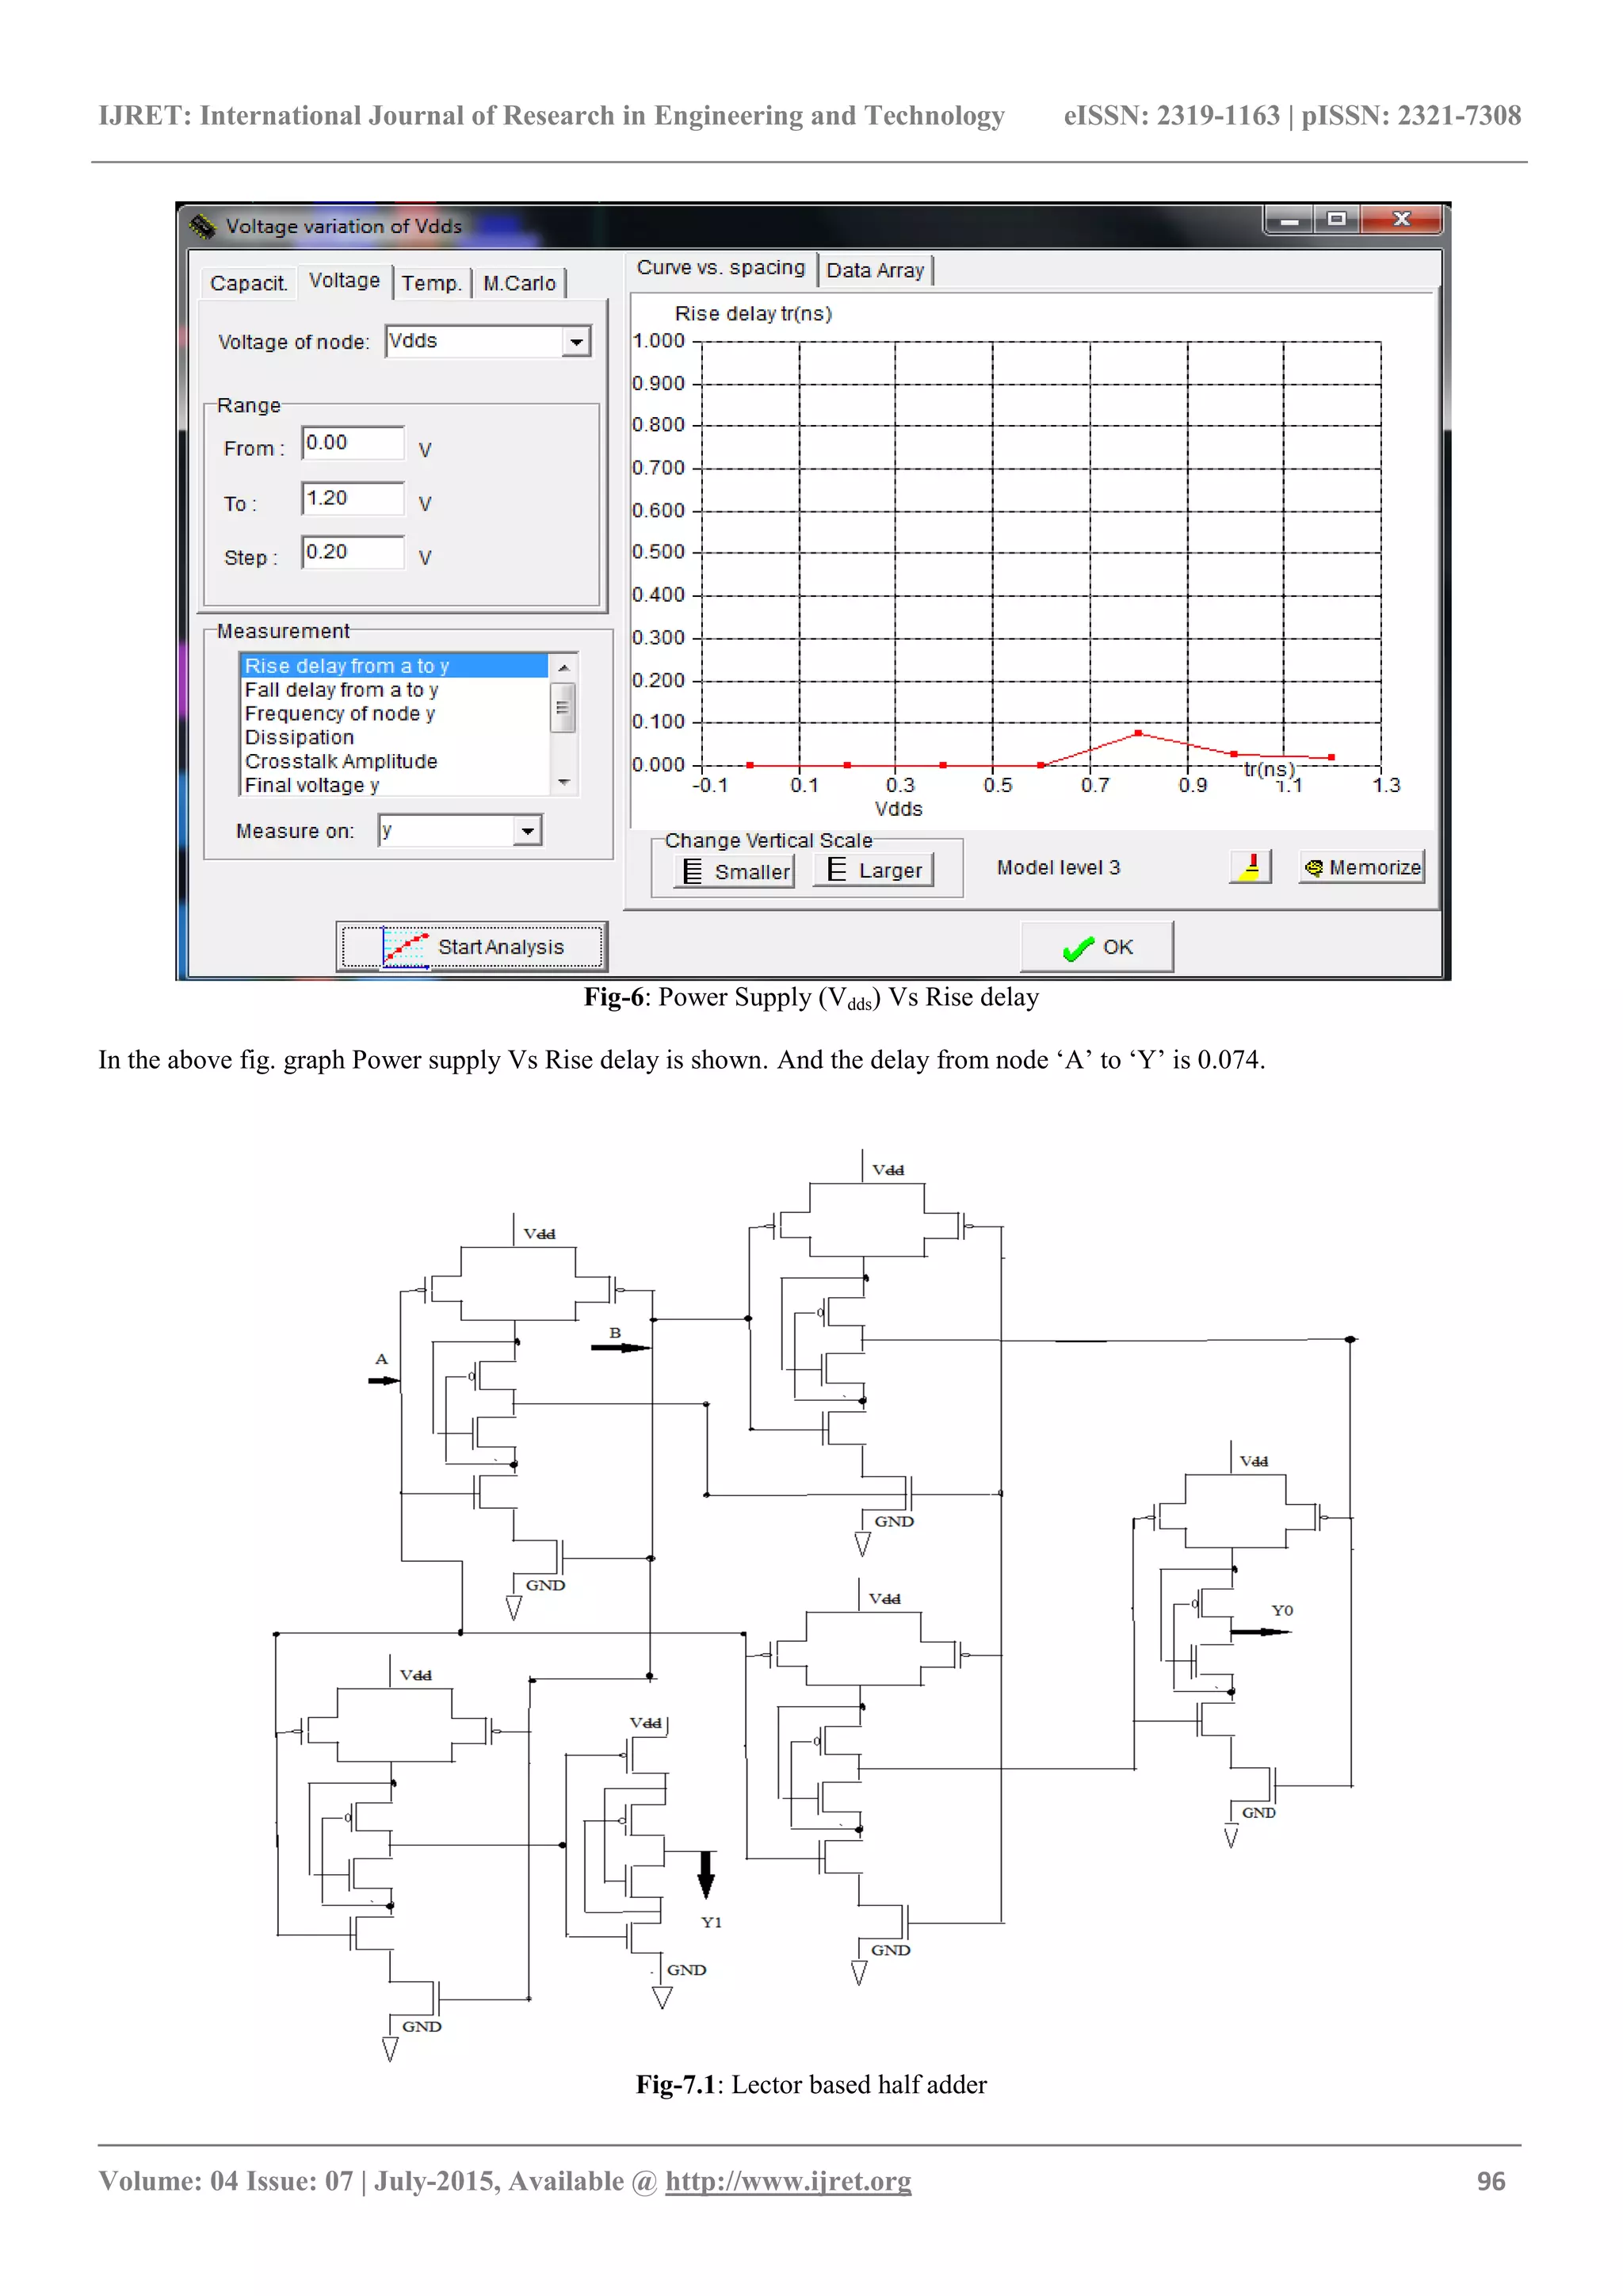Open the Measure on dropdown
Viewport: 1623px width, 2296px height.
[527, 831]
